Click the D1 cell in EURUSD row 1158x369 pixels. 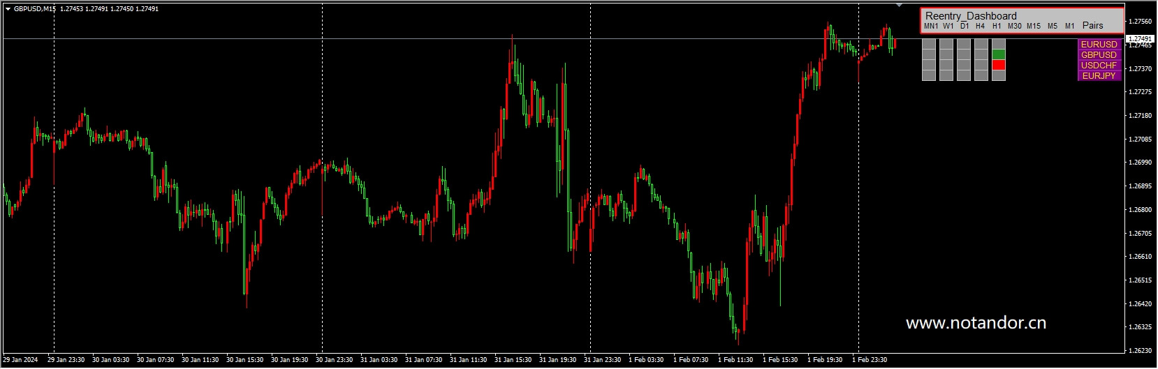(964, 44)
